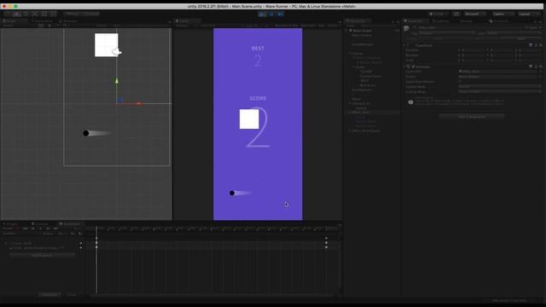This screenshot has width=546, height=307.
Task: Select Player in Hierarchy
Action: coord(356,99)
